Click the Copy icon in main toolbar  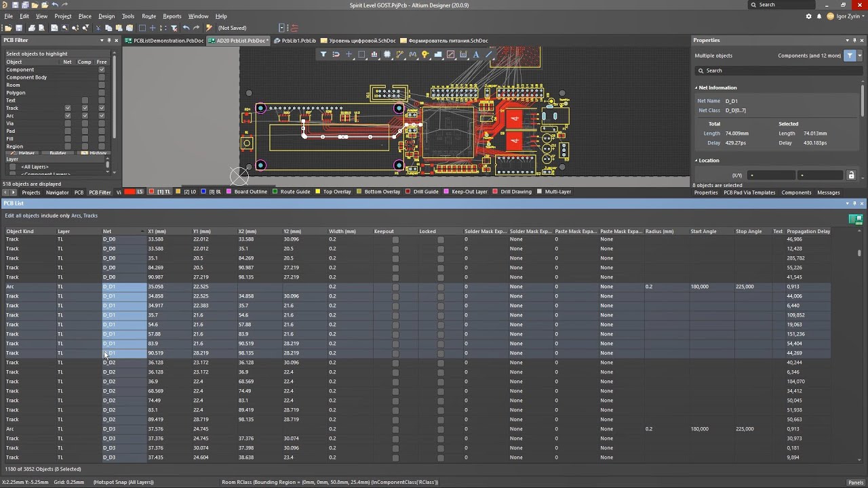tap(108, 28)
